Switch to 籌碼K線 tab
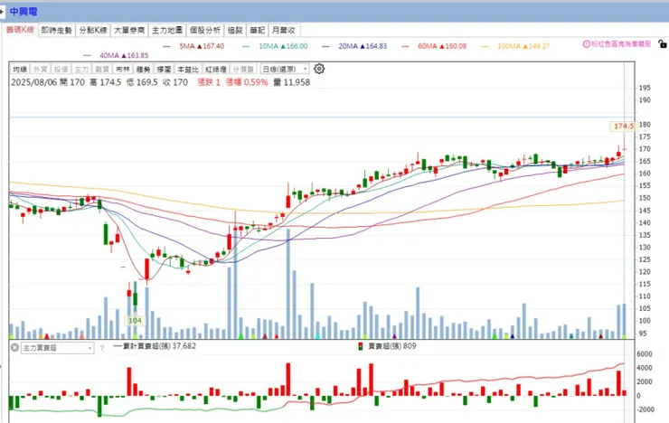Viewport: 669px width, 423px height. coord(20,30)
